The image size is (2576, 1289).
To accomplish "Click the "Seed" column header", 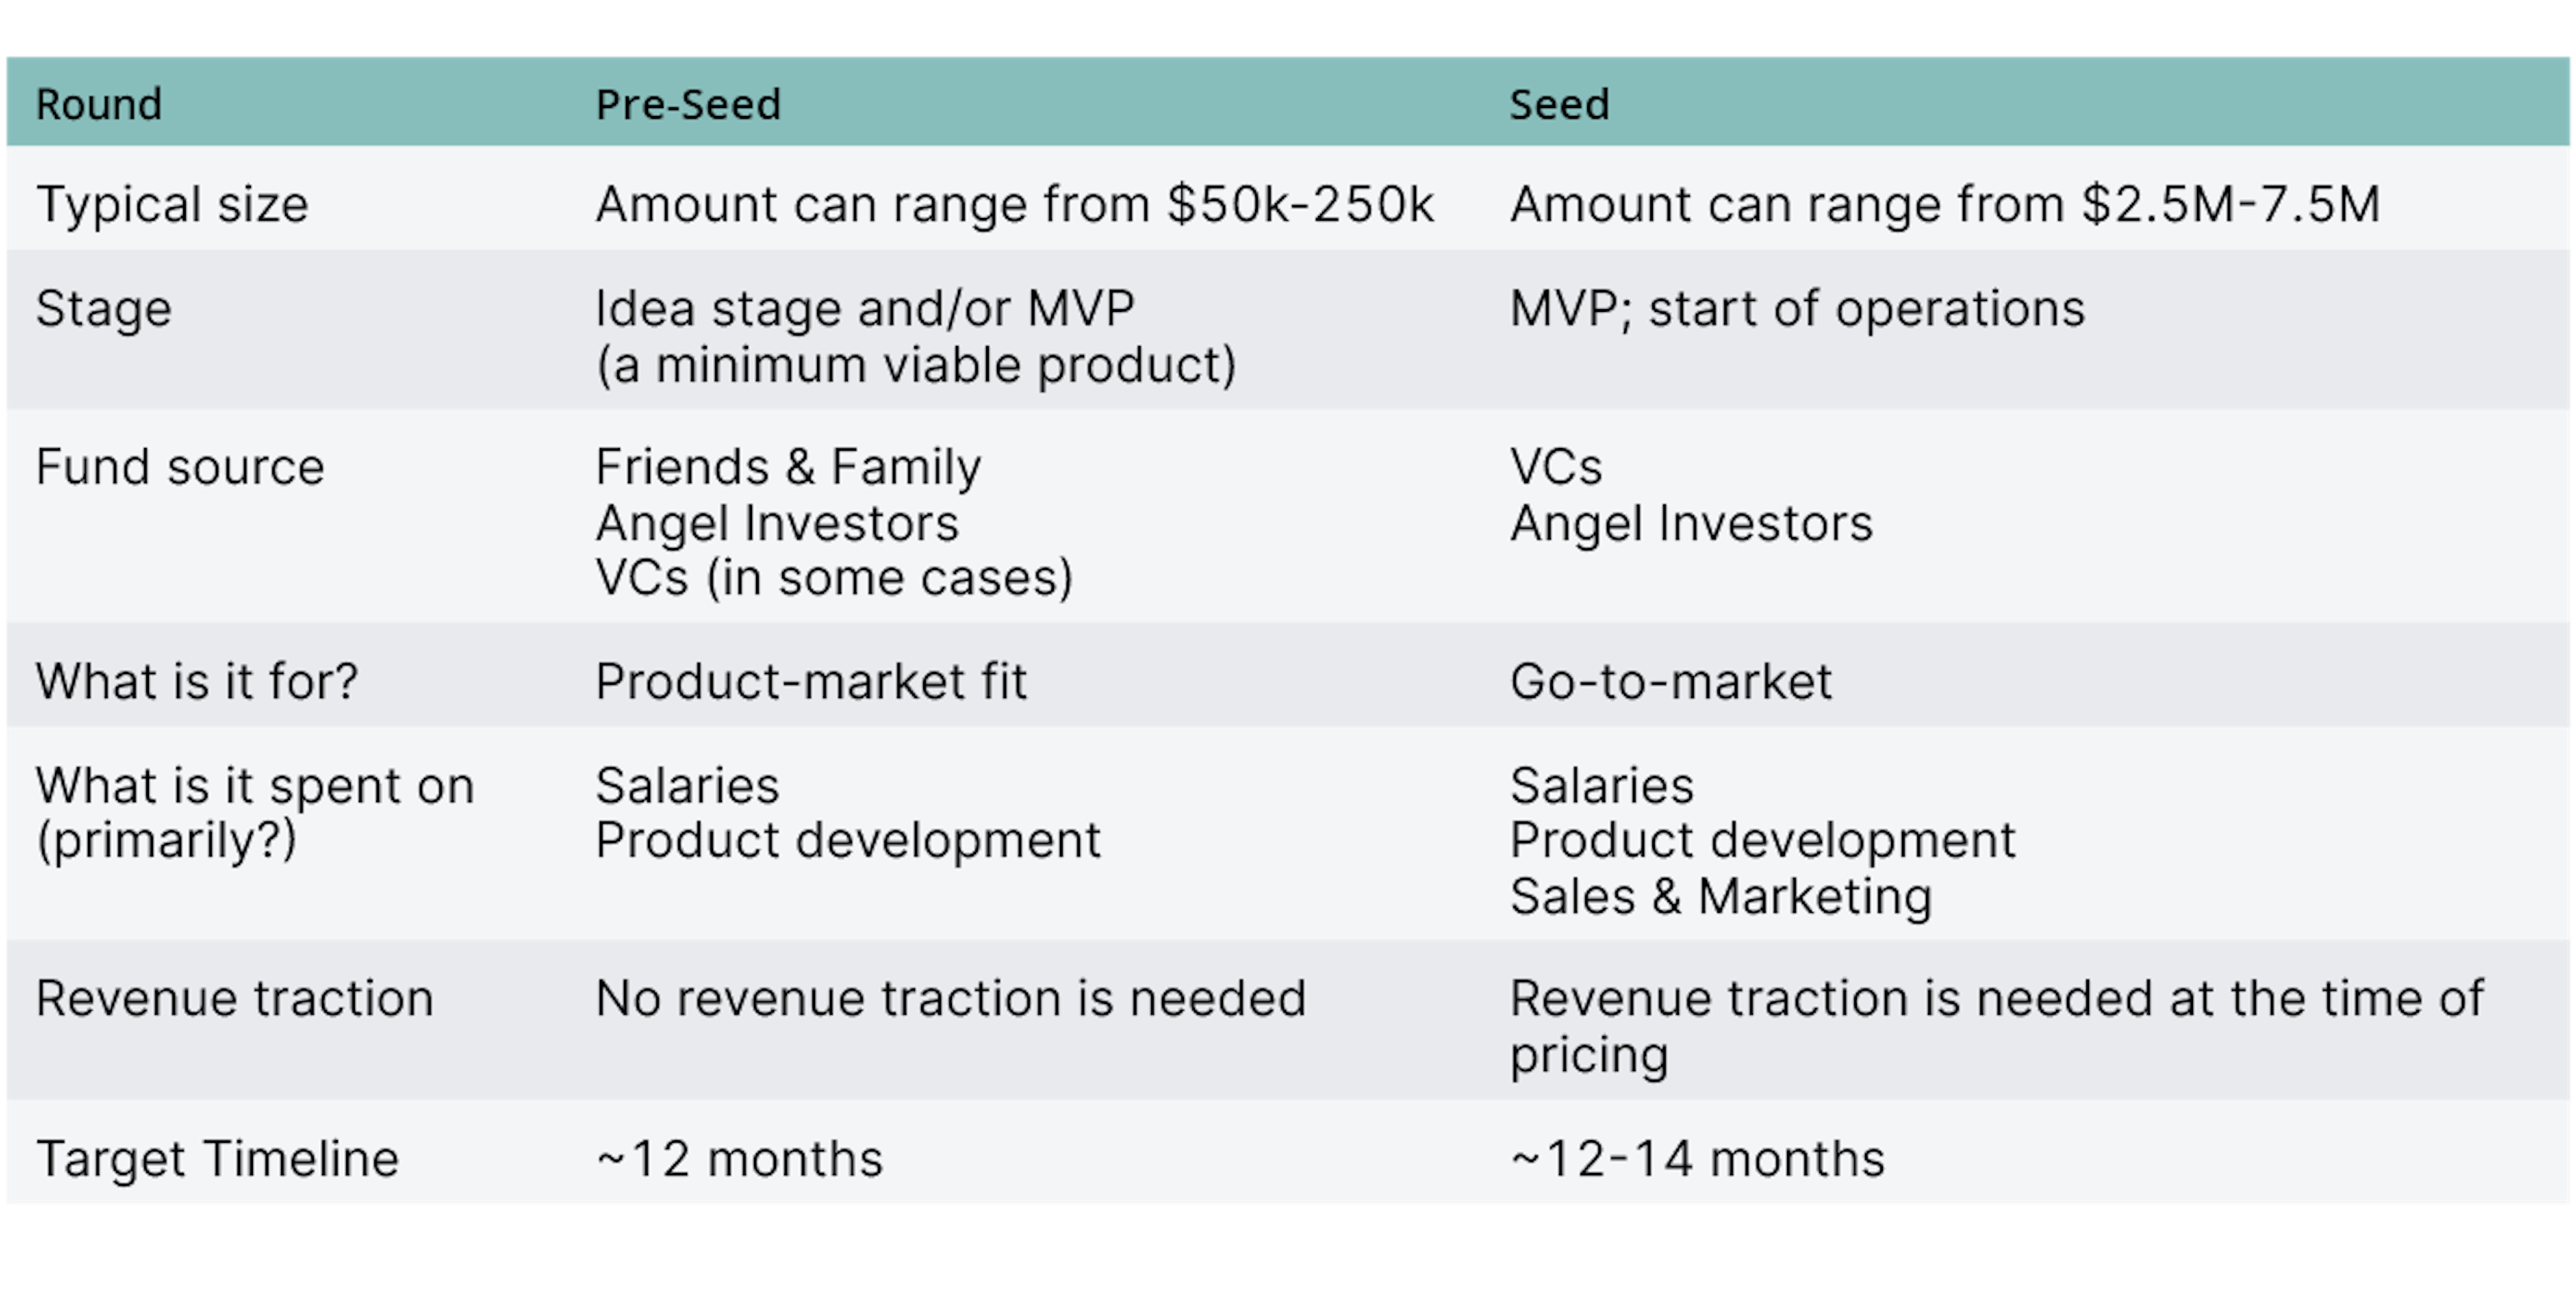I will click(x=1559, y=104).
